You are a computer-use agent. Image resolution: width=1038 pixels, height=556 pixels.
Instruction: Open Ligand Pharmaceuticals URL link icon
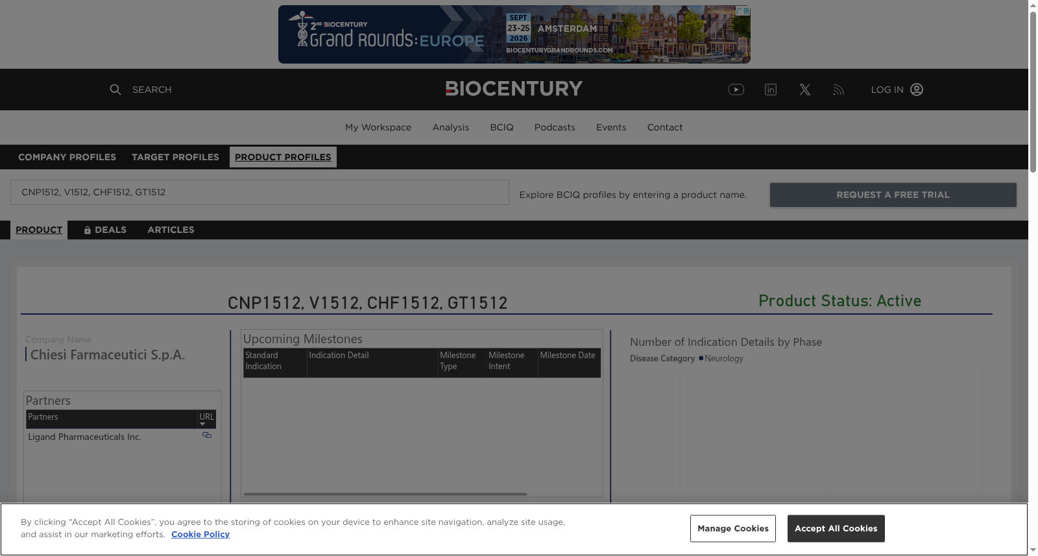click(x=207, y=435)
